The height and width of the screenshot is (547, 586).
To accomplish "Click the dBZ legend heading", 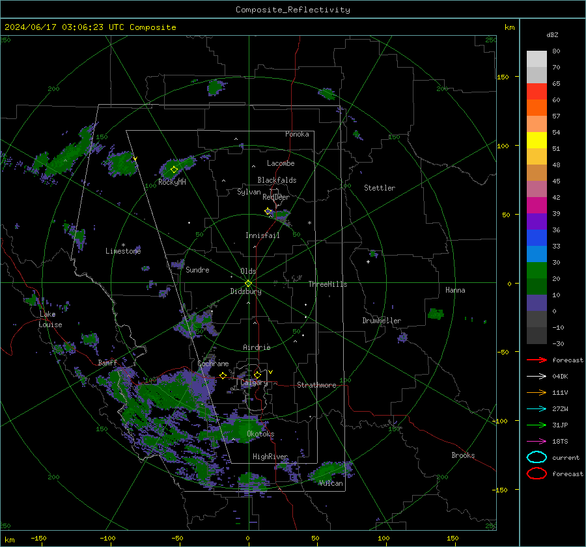I will [x=552, y=34].
